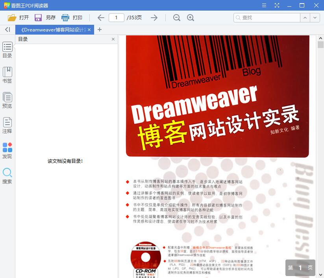Find next match with the down chevron
Viewport: 324px width, 278px height.
pos(315,18)
